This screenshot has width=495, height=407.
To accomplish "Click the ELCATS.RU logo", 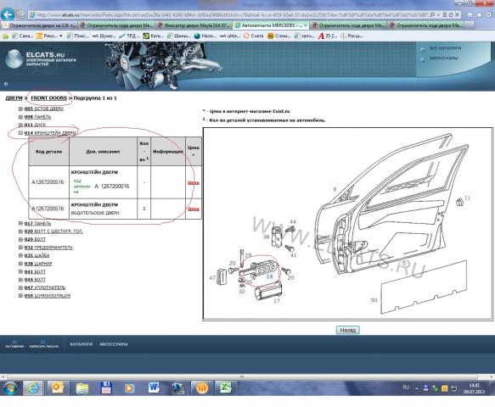I will [x=41, y=59].
